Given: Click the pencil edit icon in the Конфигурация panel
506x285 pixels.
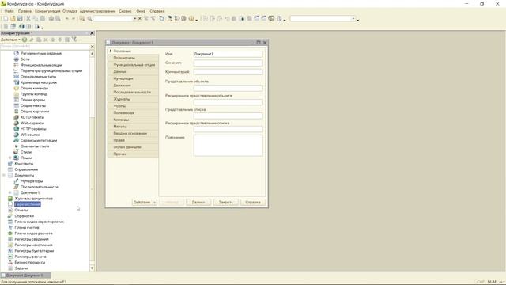Looking at the screenshot, I should pyautogui.click(x=32, y=40).
